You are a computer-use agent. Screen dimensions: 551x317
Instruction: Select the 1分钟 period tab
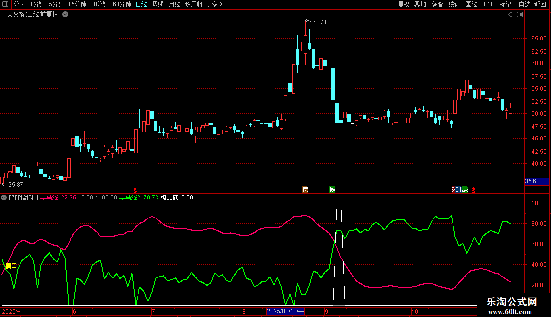point(37,4)
